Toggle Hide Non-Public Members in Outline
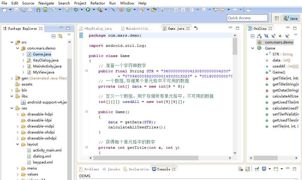Screen dimensions: 302x180 tap(280, 36)
